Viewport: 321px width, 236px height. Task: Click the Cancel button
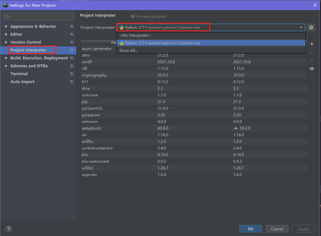(277, 229)
